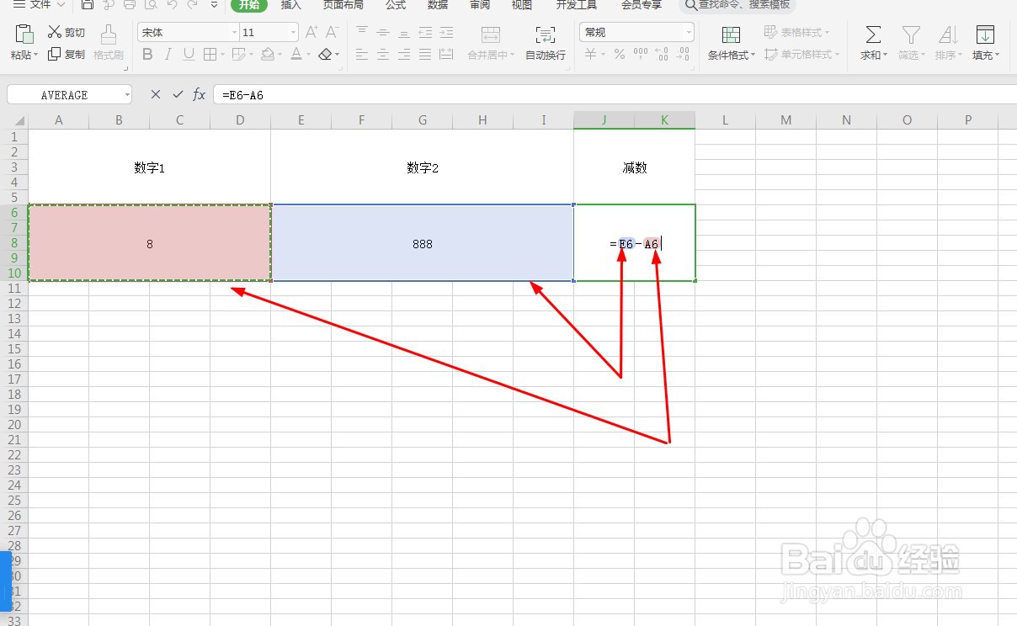Expand the Paste options arrow
The height and width of the screenshot is (626, 1017).
[x=36, y=55]
